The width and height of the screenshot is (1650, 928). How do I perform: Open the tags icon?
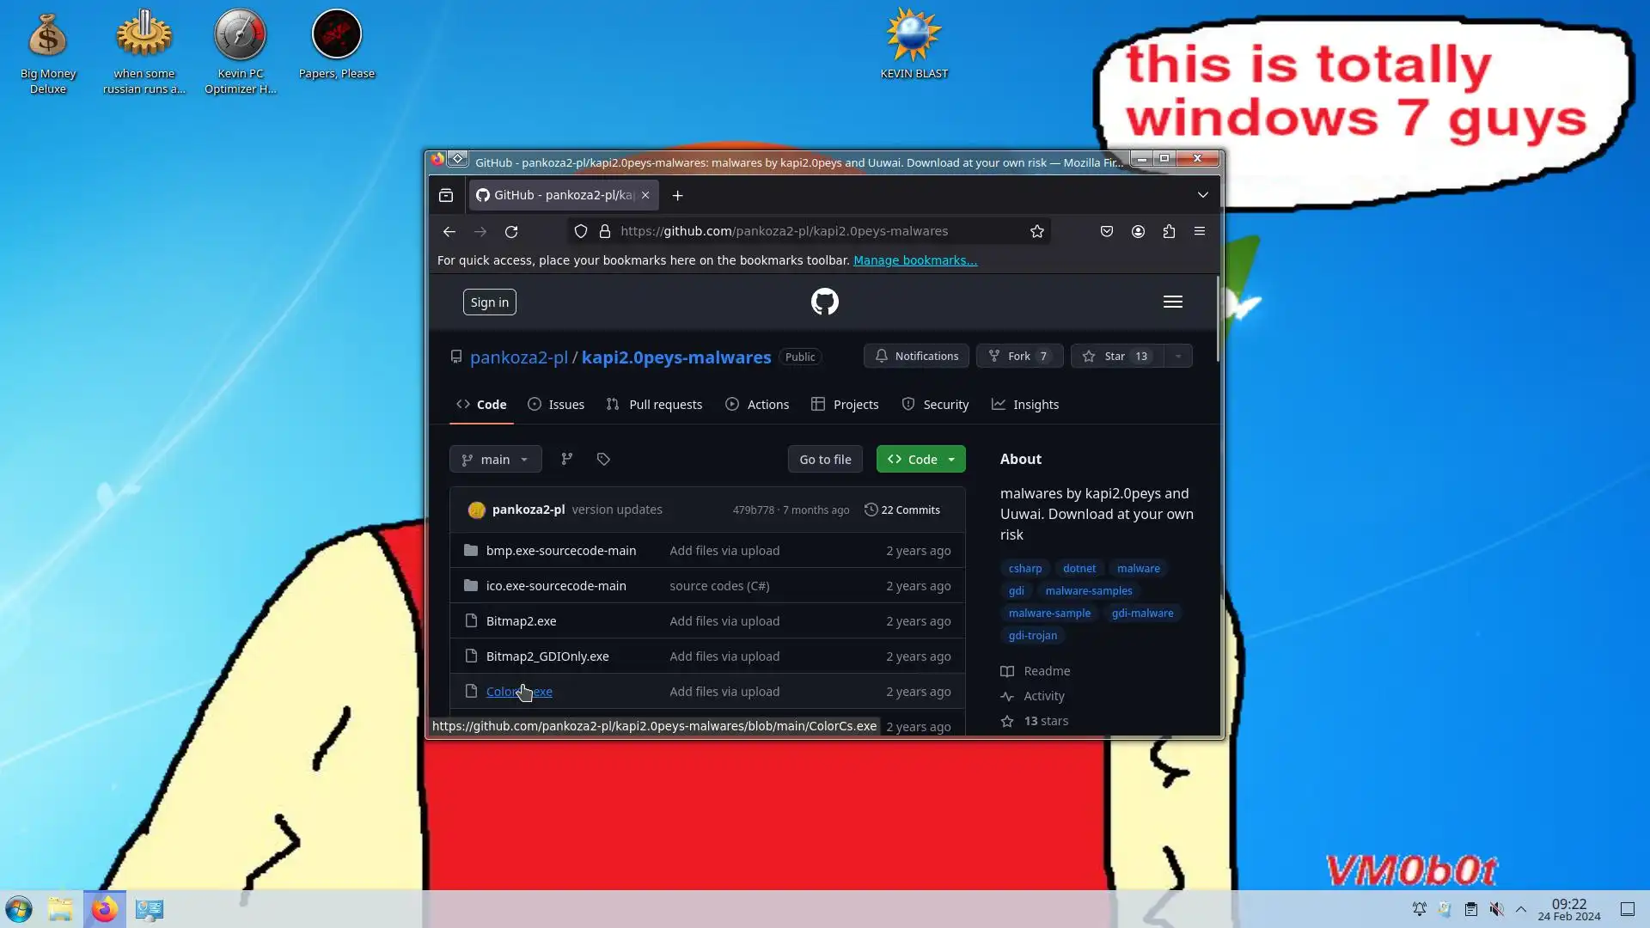click(603, 459)
